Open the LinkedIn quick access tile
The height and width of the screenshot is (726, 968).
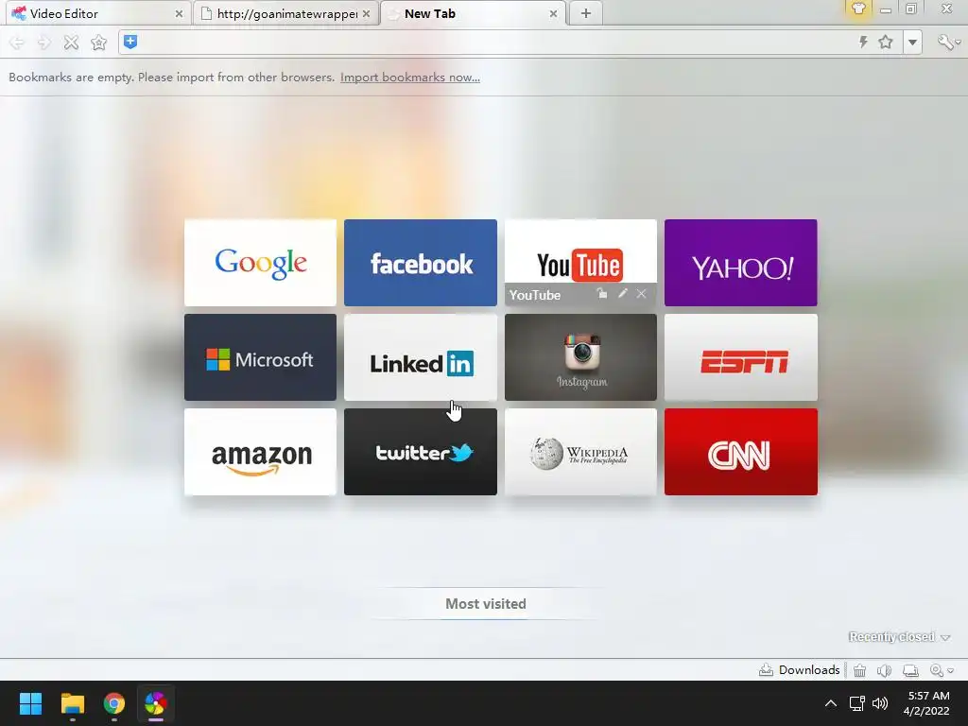(421, 356)
